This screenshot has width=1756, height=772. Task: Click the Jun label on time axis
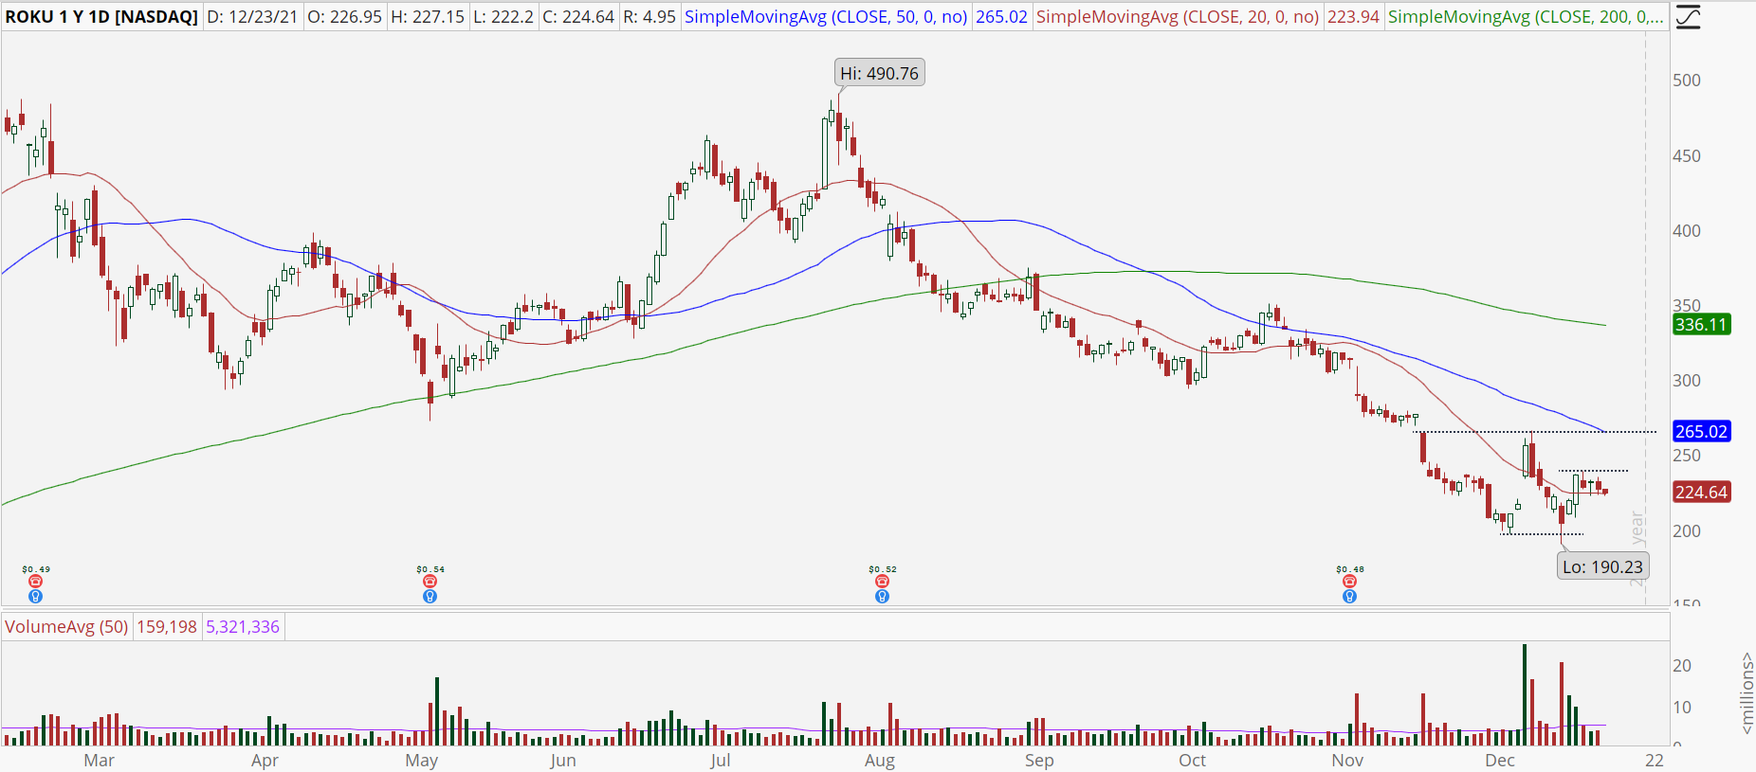(563, 761)
